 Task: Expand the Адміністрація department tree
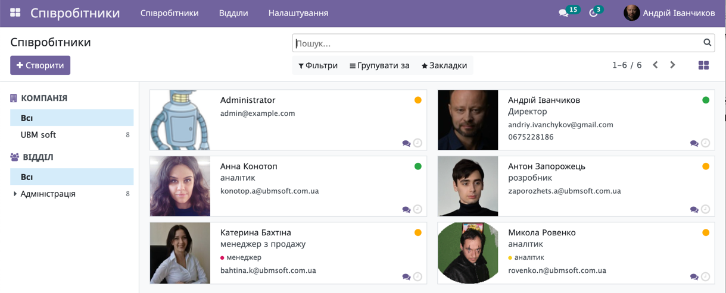coord(15,194)
